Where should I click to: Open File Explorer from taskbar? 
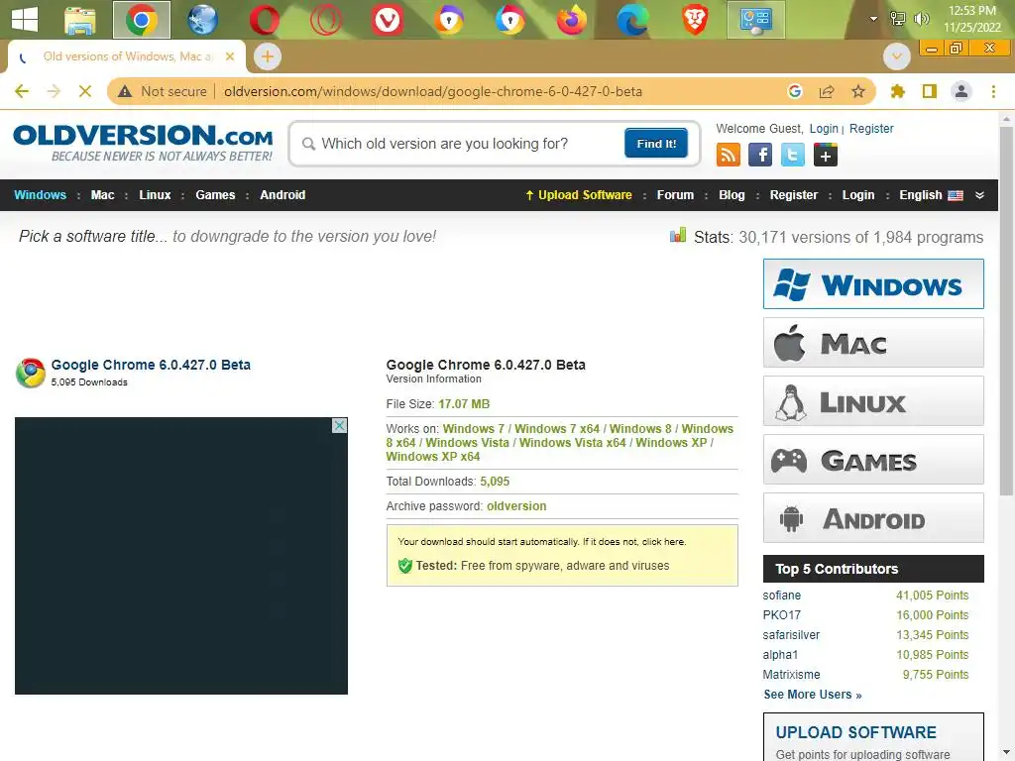[80, 20]
